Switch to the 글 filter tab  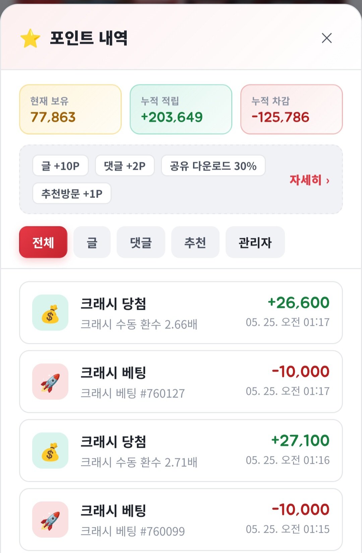point(92,242)
